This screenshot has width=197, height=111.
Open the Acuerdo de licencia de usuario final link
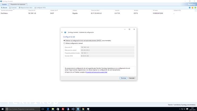click(x=97, y=72)
